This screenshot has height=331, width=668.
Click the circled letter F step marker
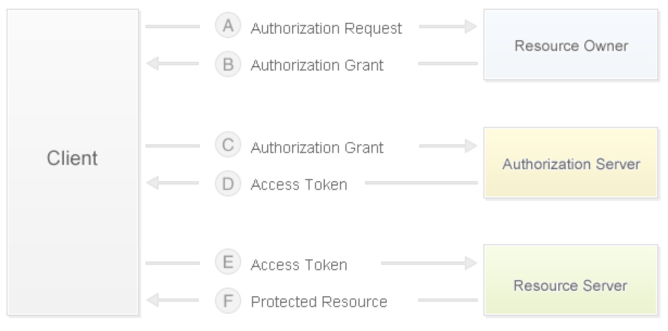tap(228, 300)
